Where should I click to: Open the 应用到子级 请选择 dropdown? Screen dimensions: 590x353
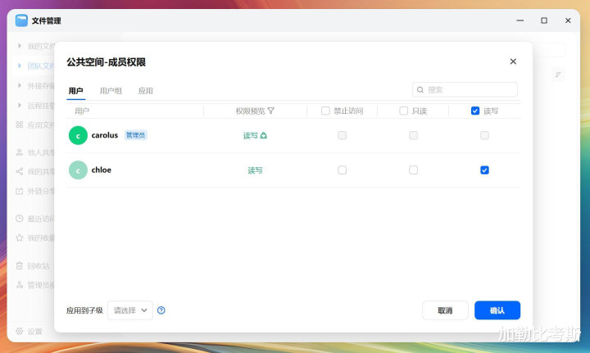130,310
